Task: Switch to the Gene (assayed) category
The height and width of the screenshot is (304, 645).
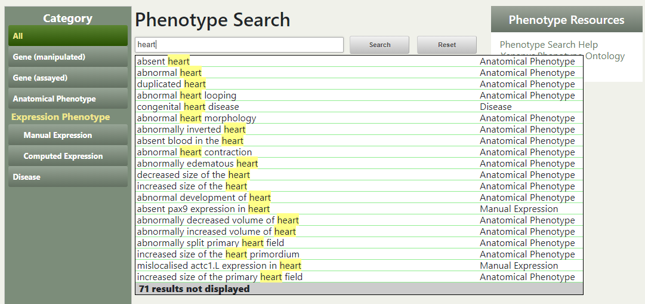Action: point(67,78)
